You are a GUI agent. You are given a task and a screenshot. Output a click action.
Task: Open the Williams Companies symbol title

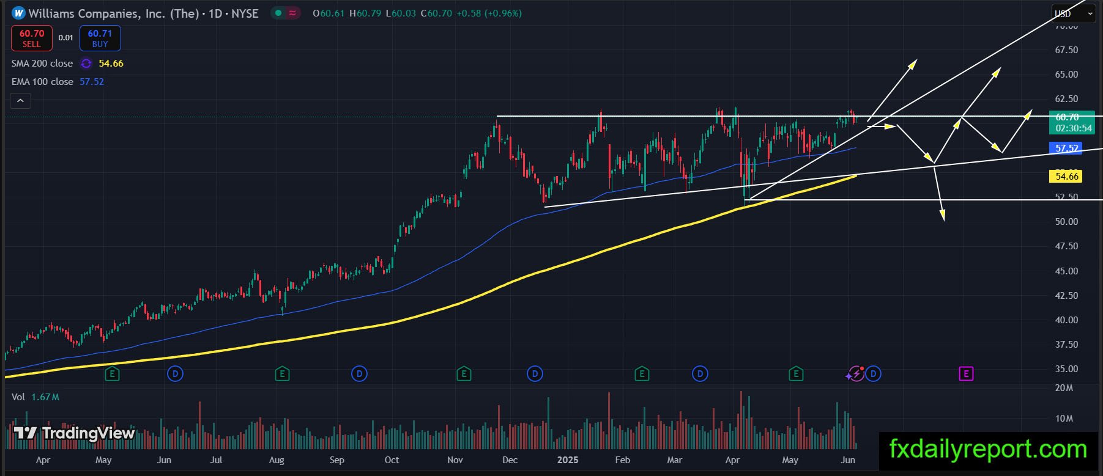click(x=144, y=13)
